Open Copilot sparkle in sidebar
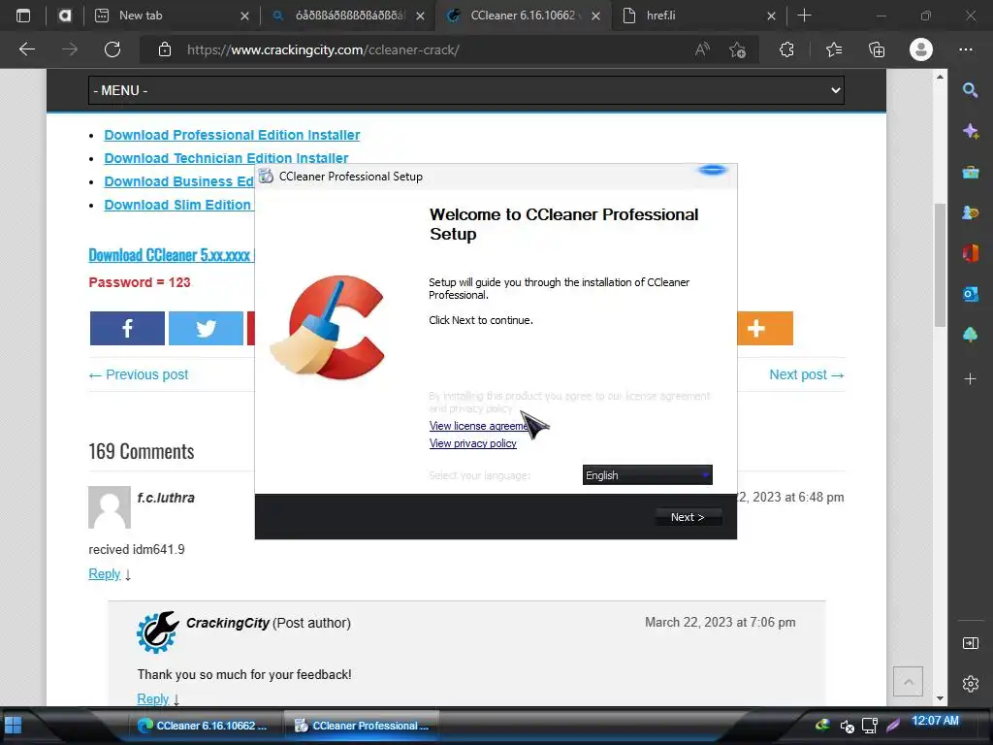 (970, 131)
